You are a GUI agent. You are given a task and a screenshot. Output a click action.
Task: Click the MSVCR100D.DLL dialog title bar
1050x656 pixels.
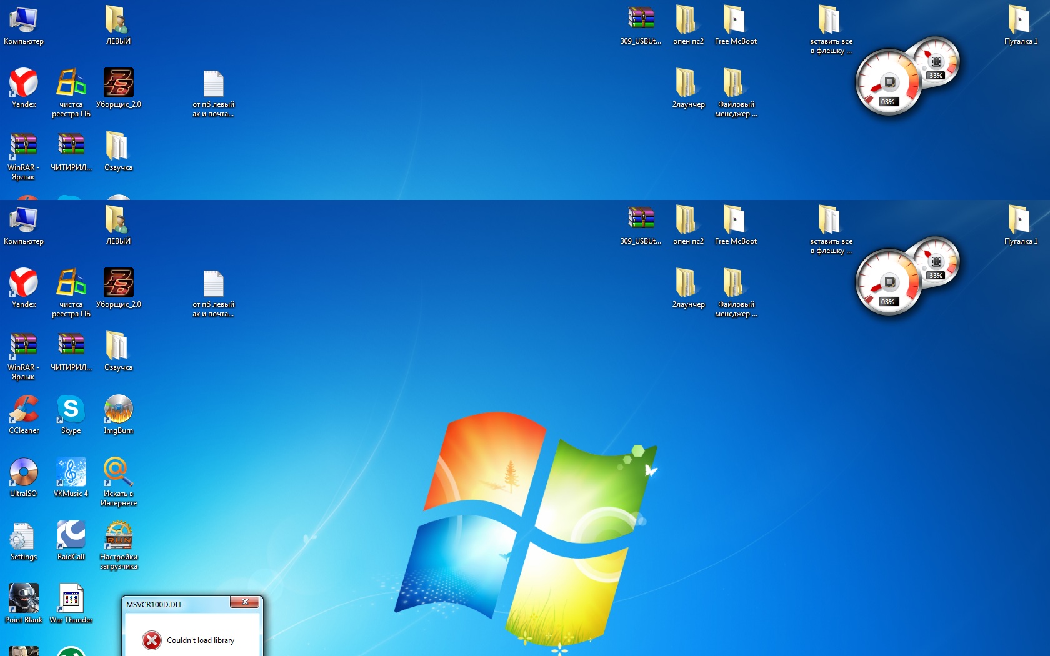(x=175, y=604)
